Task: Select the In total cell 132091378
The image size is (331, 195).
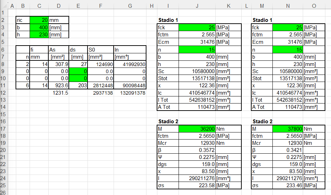Action: pos(130,93)
